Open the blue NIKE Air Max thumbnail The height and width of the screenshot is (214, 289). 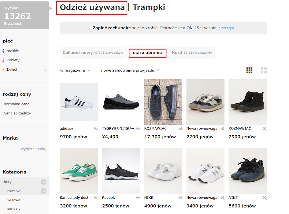point(247,171)
